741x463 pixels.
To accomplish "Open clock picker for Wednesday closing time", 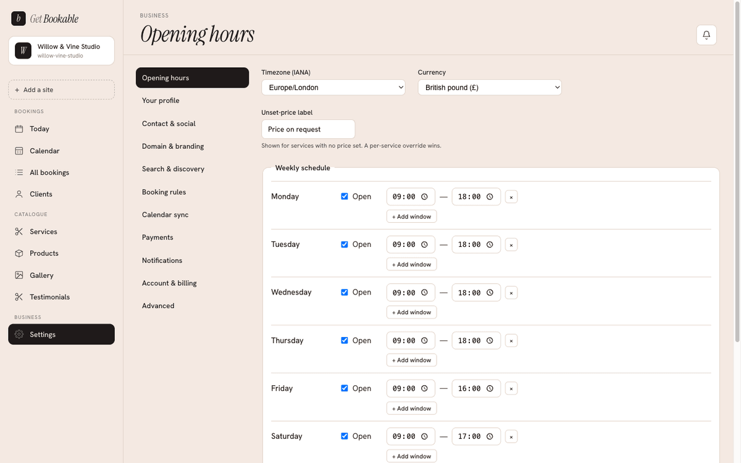I will (x=490, y=293).
